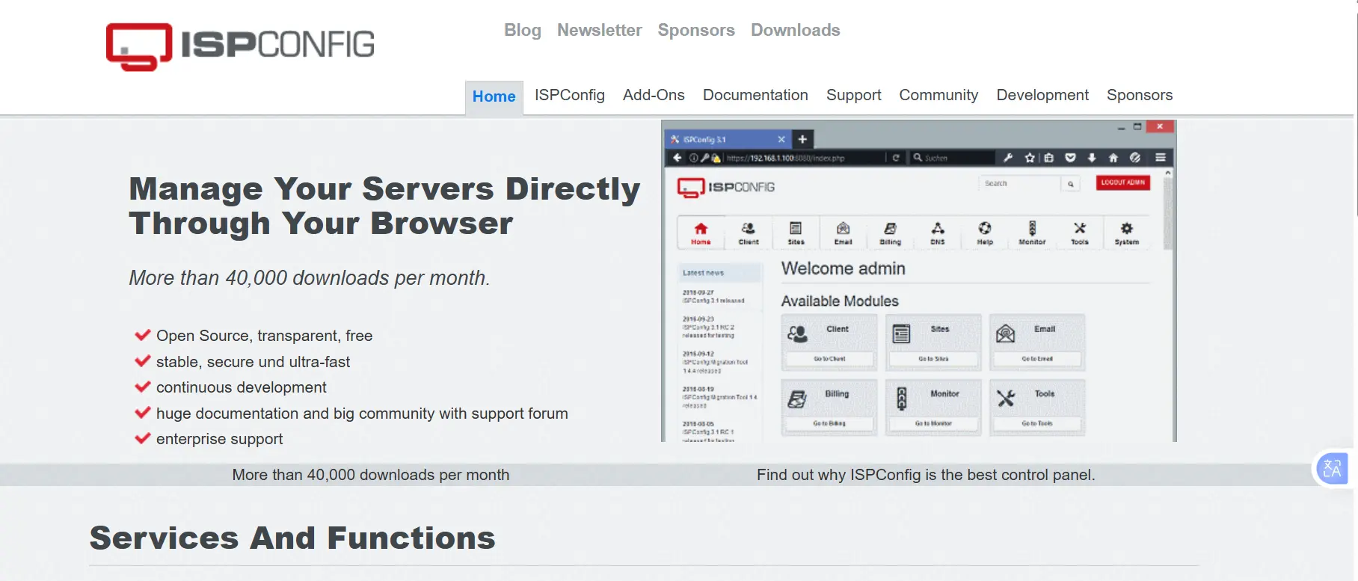Go to the Downloads link
The image size is (1358, 581).
pyautogui.click(x=796, y=31)
